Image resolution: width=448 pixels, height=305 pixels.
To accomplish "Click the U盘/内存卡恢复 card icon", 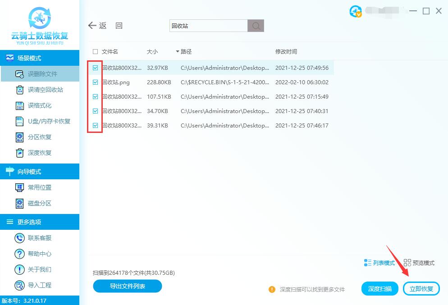I will click(x=19, y=121).
